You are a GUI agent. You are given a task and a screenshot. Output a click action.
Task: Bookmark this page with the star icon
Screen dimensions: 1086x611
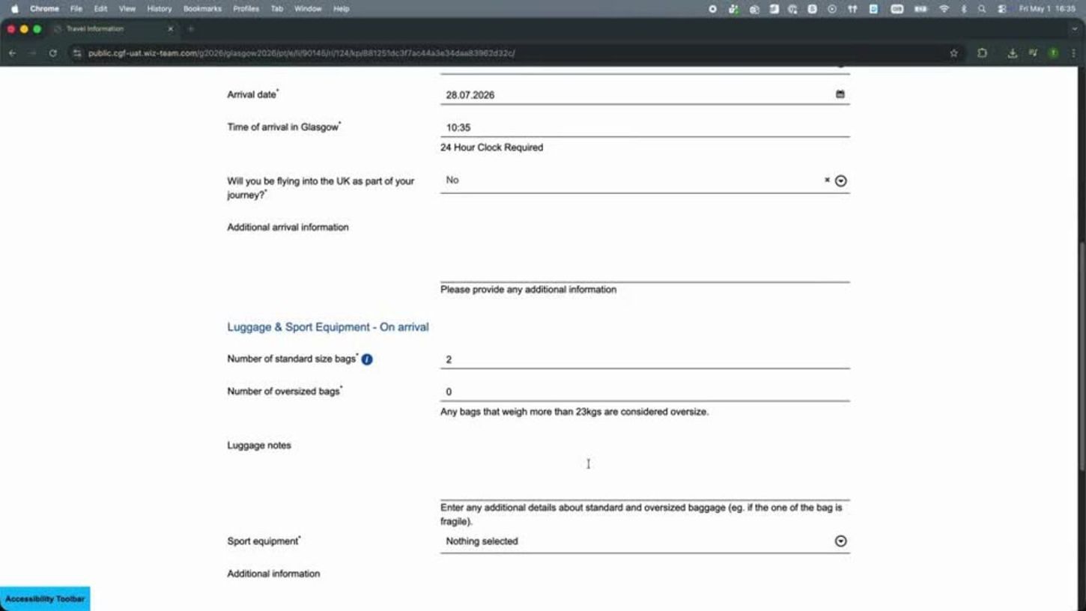[953, 53]
